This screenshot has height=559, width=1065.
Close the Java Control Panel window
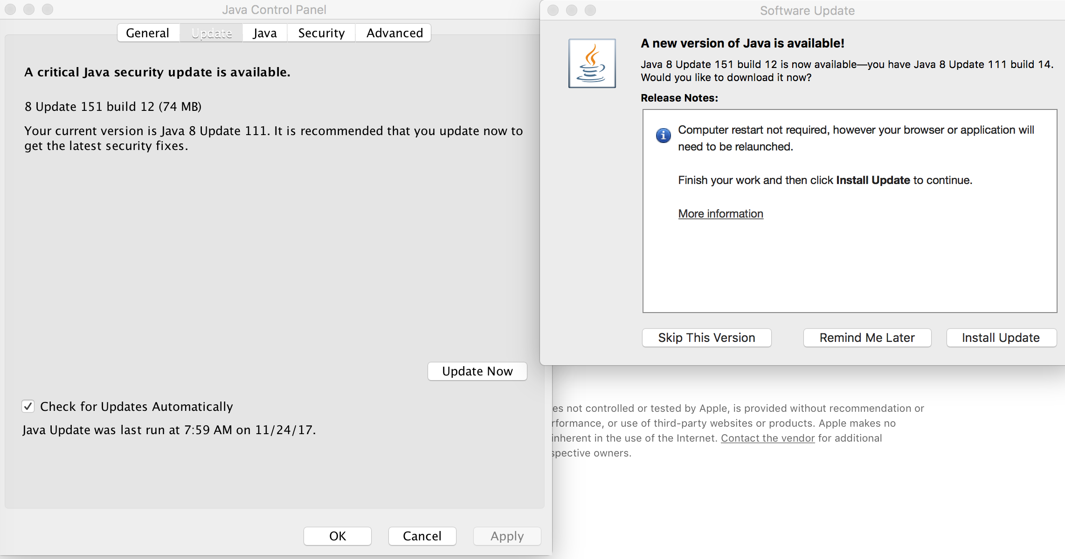[x=10, y=9]
